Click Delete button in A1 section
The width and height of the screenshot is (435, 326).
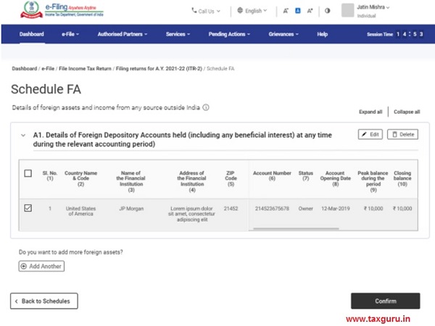(x=402, y=135)
